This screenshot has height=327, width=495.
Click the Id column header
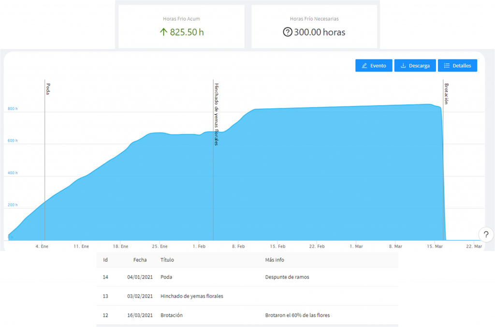click(105, 260)
